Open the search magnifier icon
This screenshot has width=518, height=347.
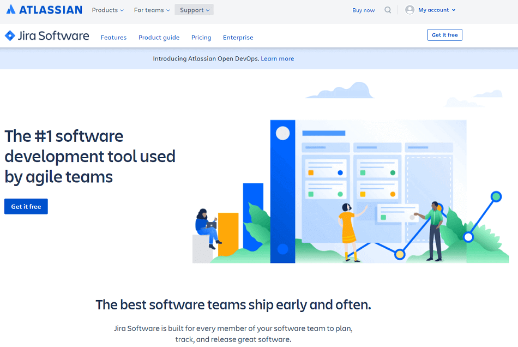coord(388,10)
